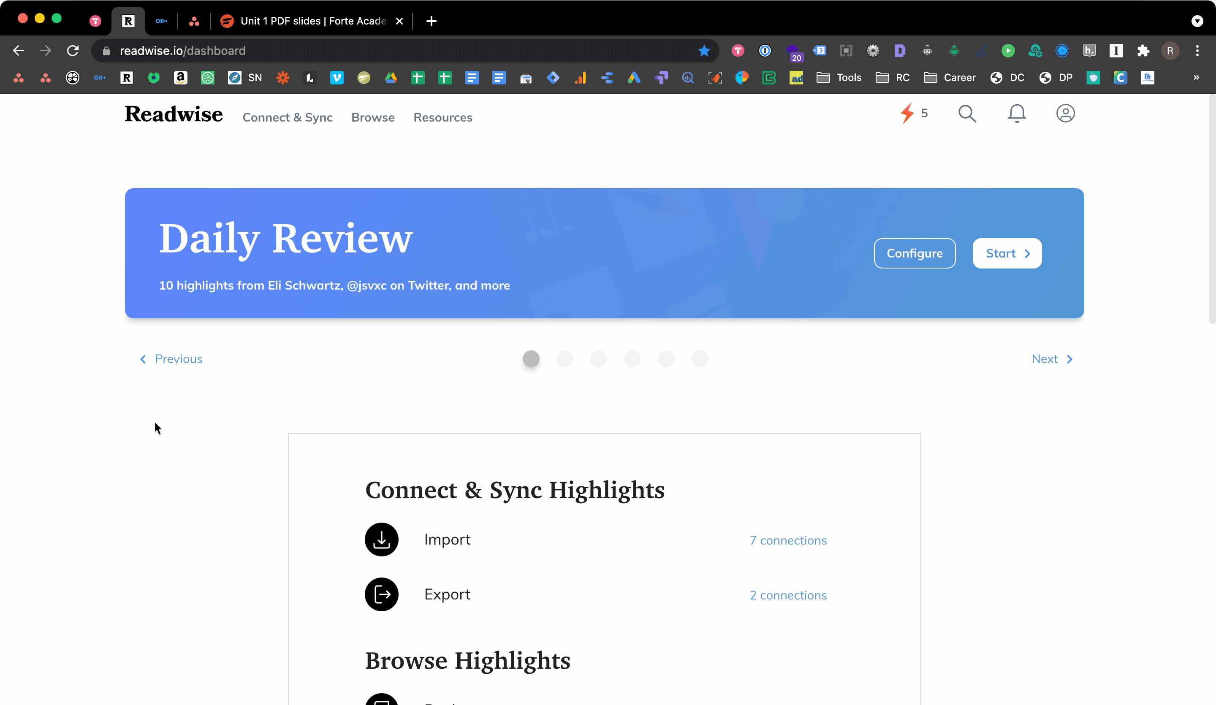
Task: Expand the hidden bookmarks chevron
Action: [1196, 78]
